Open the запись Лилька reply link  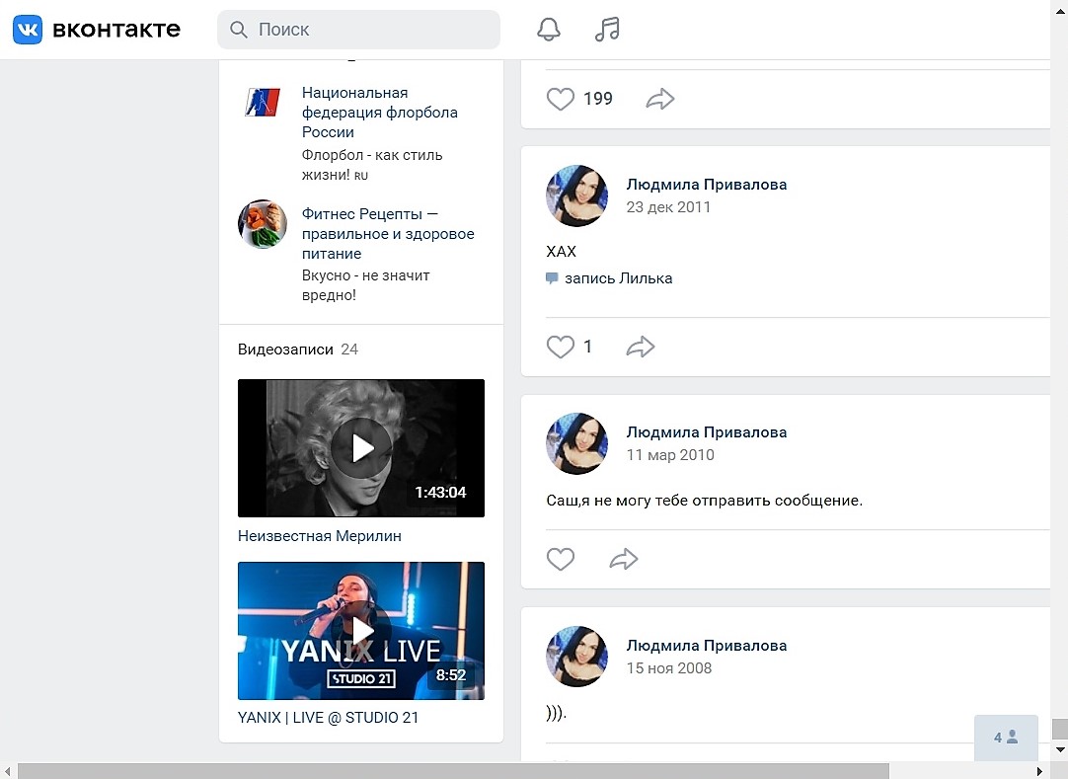(x=618, y=278)
